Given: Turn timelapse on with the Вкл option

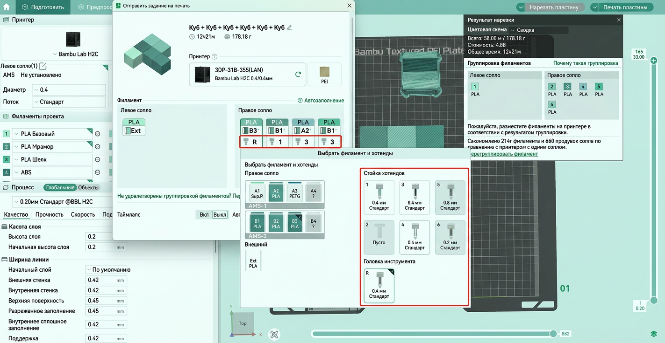Looking at the screenshot, I should tap(204, 215).
